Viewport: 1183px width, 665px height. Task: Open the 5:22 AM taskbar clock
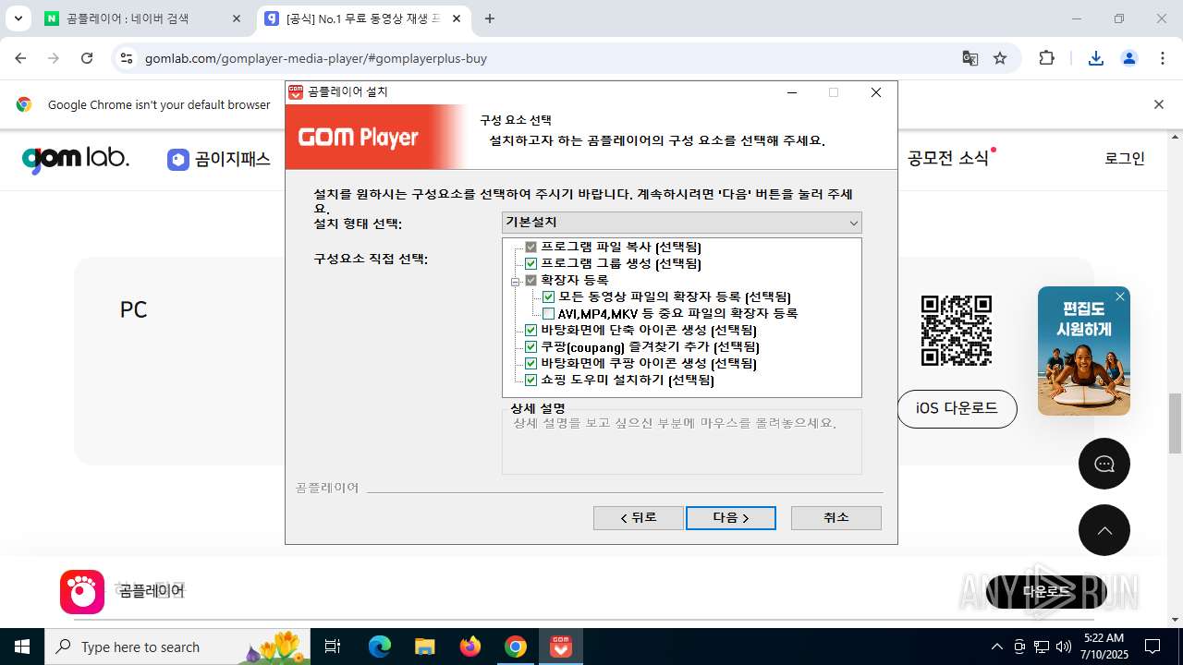click(x=1104, y=647)
